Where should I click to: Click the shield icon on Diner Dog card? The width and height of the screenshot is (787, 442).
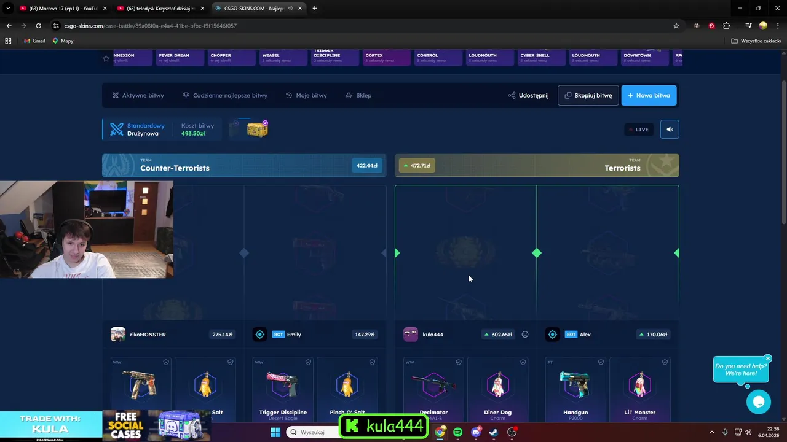coord(523,362)
